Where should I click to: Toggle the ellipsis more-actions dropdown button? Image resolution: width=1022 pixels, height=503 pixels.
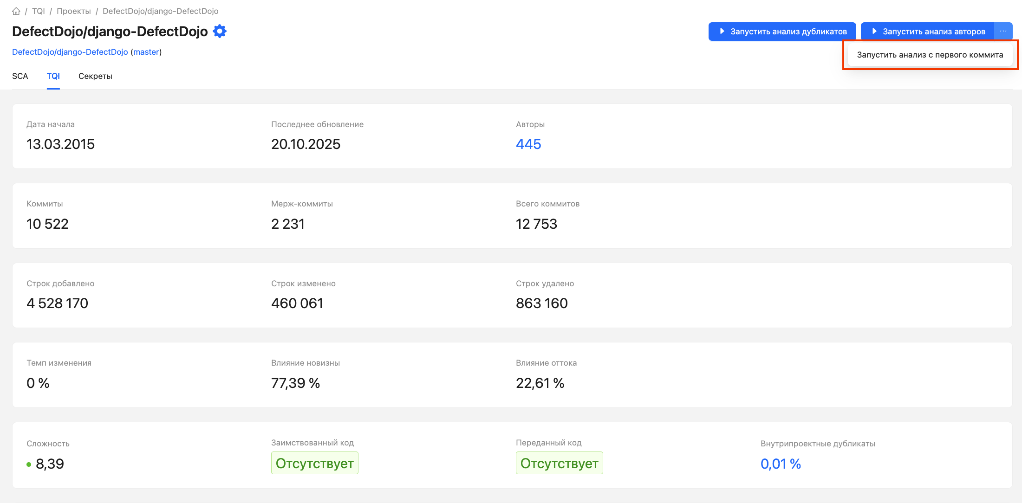click(1003, 31)
